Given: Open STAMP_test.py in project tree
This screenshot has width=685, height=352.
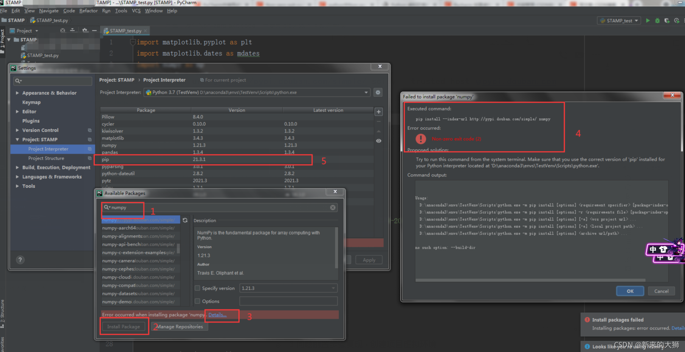Looking at the screenshot, I should pos(42,55).
